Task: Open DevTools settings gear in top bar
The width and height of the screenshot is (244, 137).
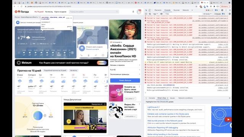Action: coord(222,10)
